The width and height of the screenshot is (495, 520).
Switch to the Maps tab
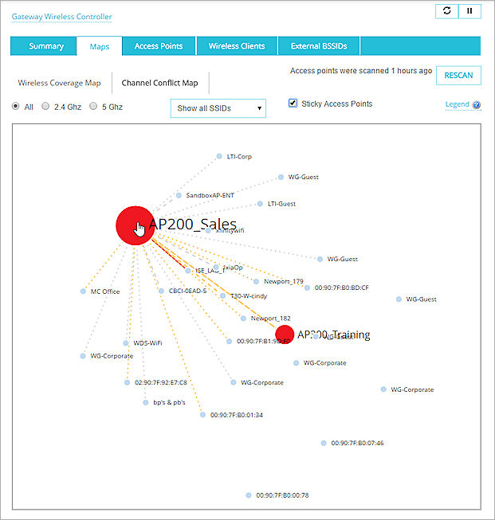pos(100,46)
